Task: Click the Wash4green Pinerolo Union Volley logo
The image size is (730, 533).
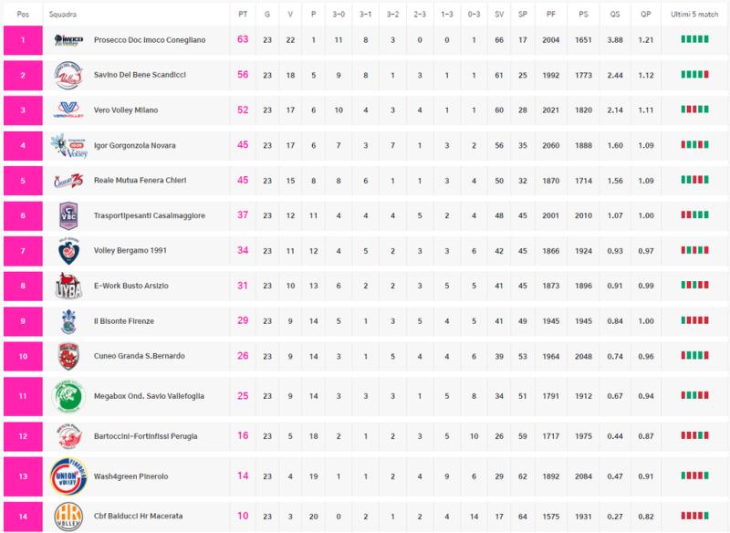Action: click(x=68, y=476)
